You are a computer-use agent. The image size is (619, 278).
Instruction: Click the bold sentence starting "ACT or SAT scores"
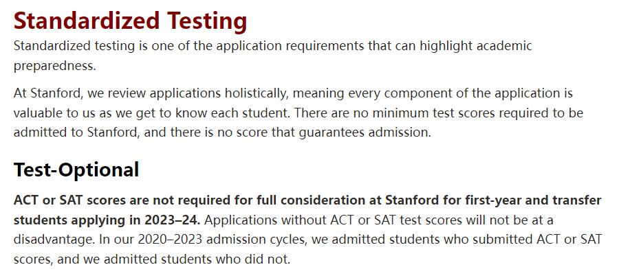(x=206, y=201)
